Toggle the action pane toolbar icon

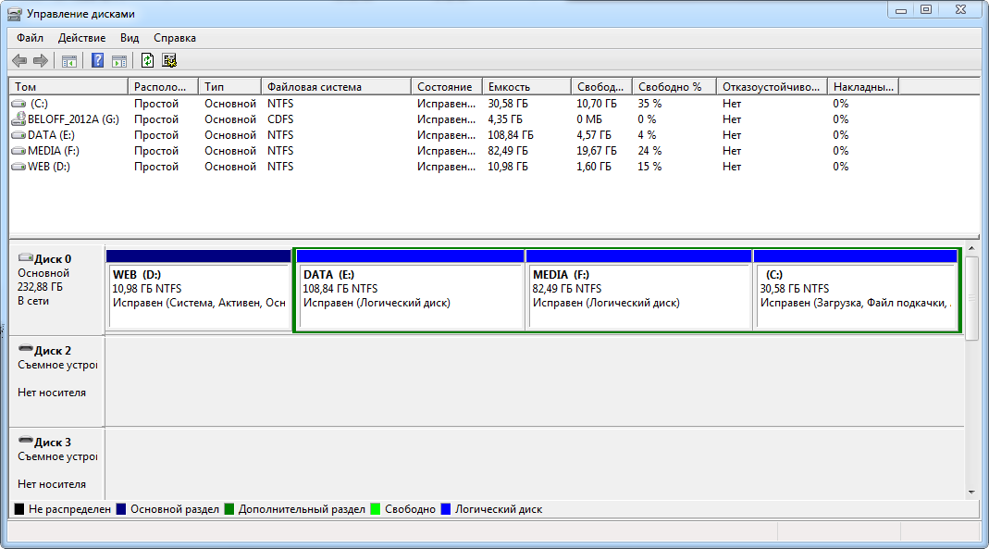(x=119, y=60)
